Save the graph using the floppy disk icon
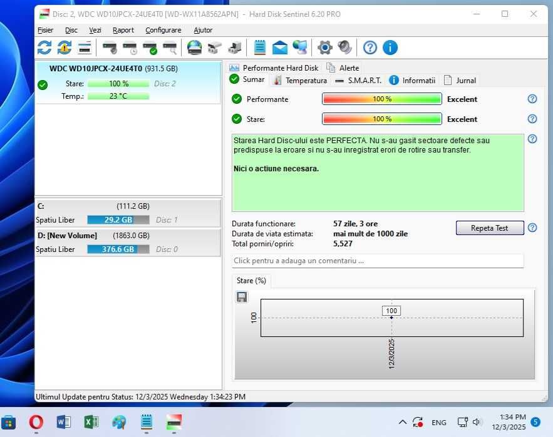553x437 pixels. pyautogui.click(x=242, y=297)
